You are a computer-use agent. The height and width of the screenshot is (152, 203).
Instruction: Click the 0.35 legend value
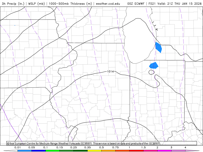click(88, 147)
